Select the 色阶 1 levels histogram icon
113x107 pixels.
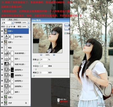(6, 59)
